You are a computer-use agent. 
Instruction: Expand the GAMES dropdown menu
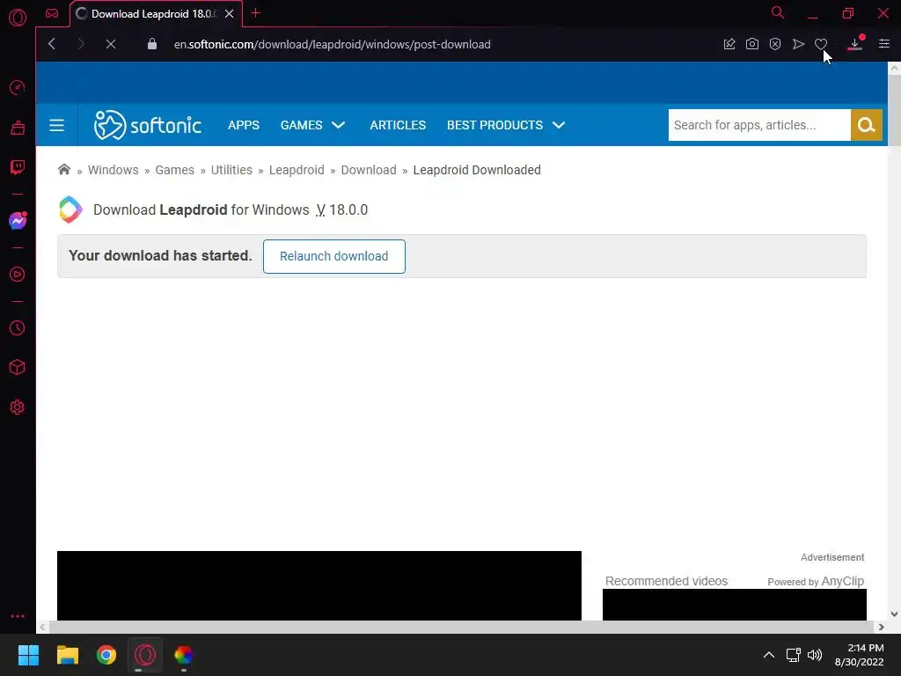click(x=312, y=125)
